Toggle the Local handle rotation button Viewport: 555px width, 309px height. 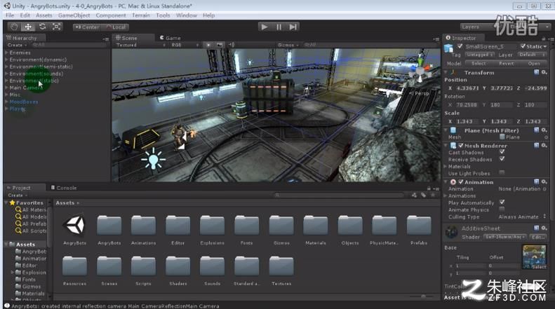115,27
